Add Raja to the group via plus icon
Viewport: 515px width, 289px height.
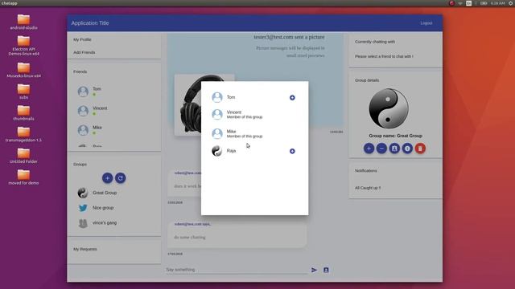292,151
